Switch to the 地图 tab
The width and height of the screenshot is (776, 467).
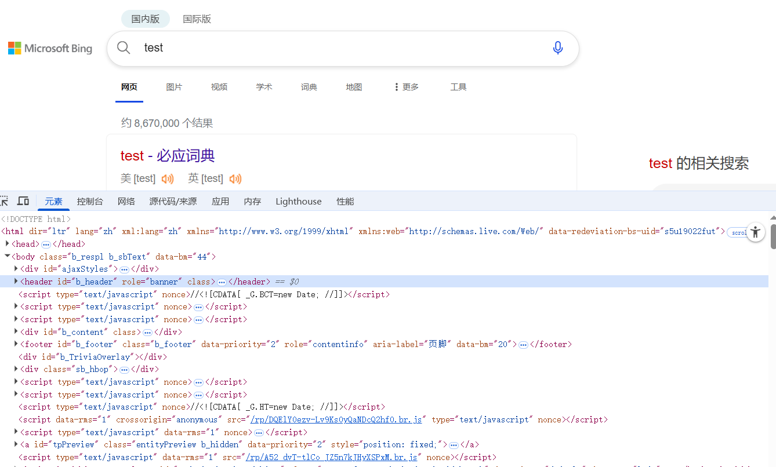click(x=354, y=87)
